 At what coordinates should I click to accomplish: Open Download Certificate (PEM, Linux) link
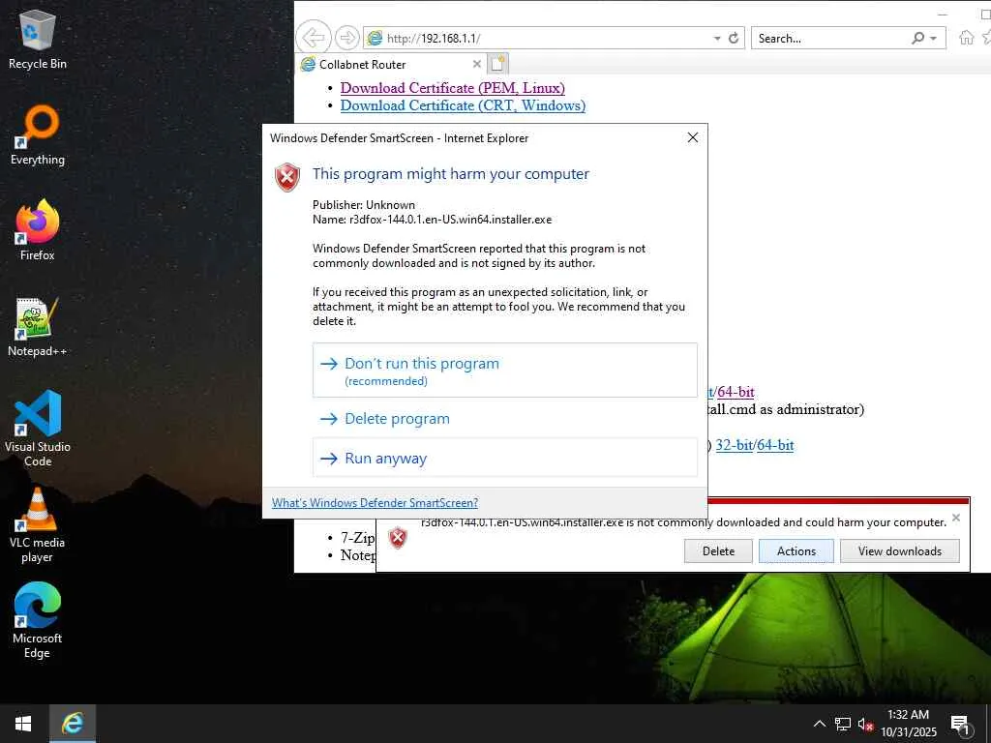click(x=453, y=88)
